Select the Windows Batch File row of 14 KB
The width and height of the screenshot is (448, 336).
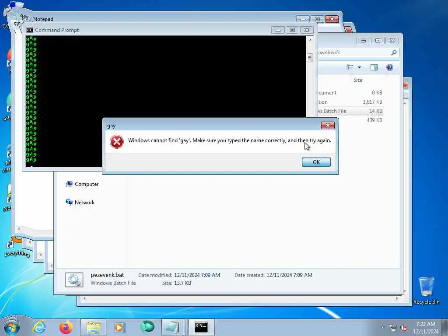(351, 111)
